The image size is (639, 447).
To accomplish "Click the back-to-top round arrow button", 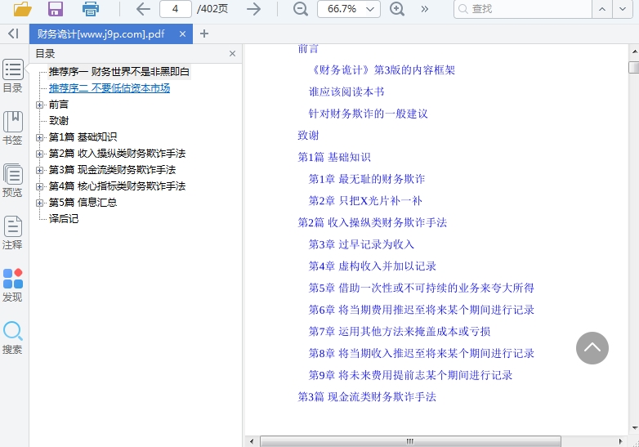I will point(592,347).
